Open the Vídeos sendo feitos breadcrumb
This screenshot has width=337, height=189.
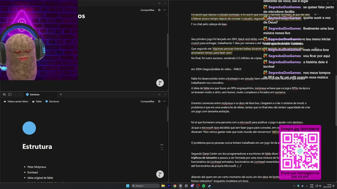coord(16,101)
